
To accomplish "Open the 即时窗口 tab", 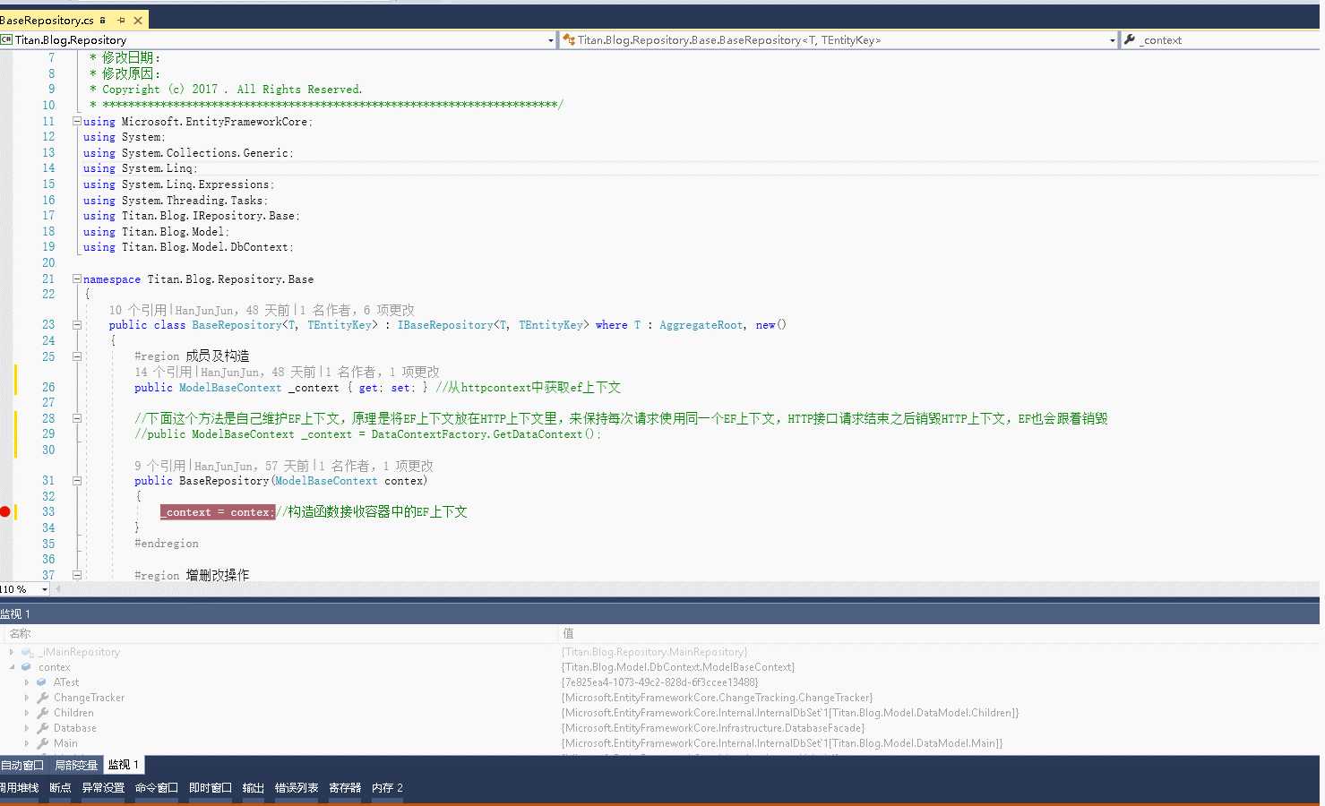I will click(211, 788).
